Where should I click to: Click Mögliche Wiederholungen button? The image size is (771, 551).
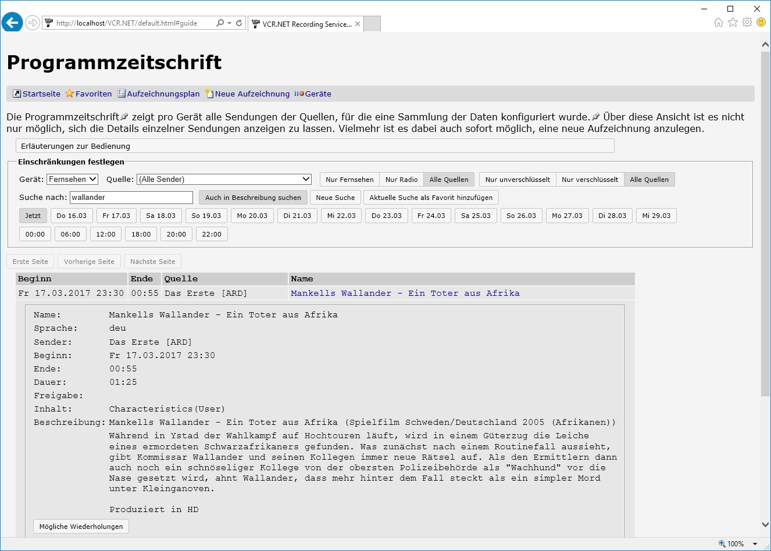point(81,527)
